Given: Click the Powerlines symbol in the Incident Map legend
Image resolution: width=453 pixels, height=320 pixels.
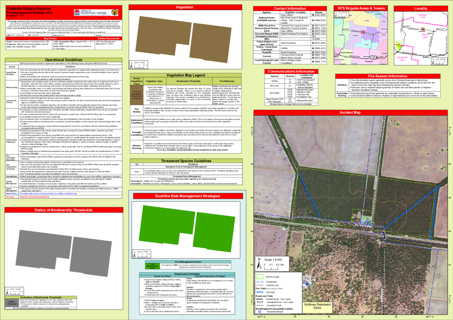Looking at the screenshot, I should point(260,281).
